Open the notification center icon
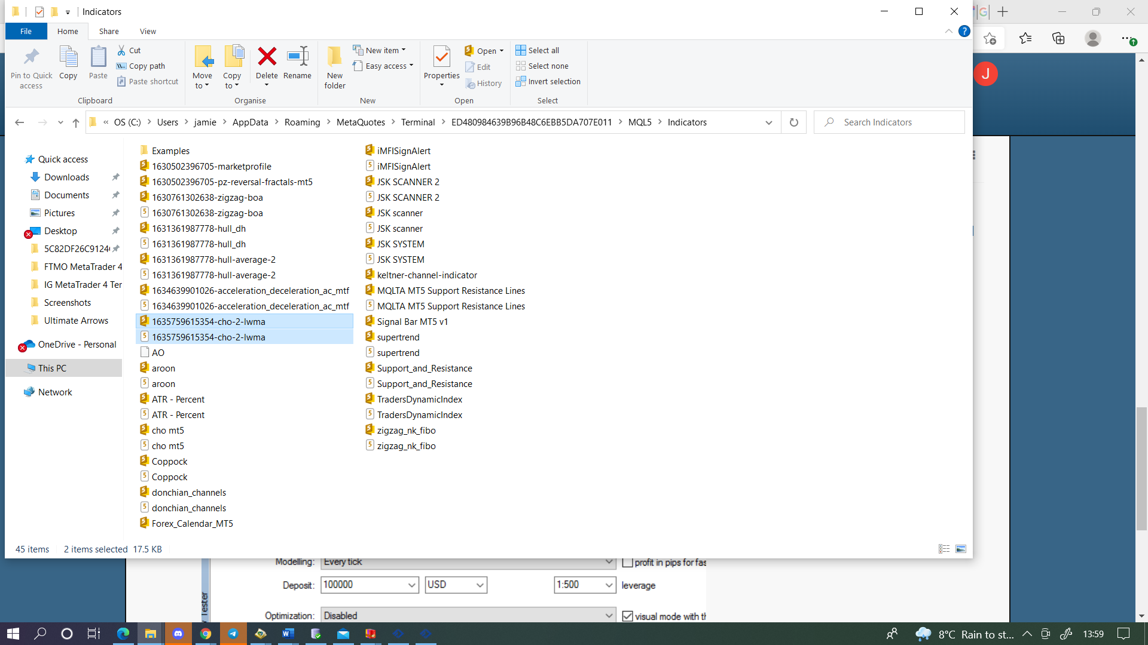1148x645 pixels. coord(1123,634)
